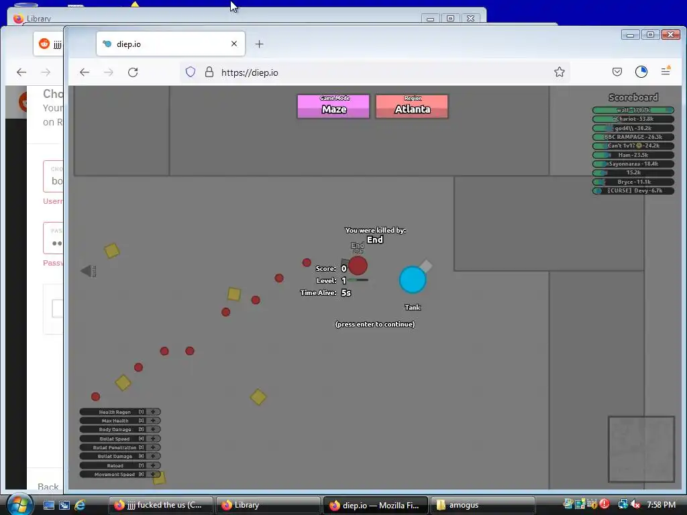The height and width of the screenshot is (515, 687).
Task: Launch Internet Explorer from quick launch
Action: pos(80,505)
